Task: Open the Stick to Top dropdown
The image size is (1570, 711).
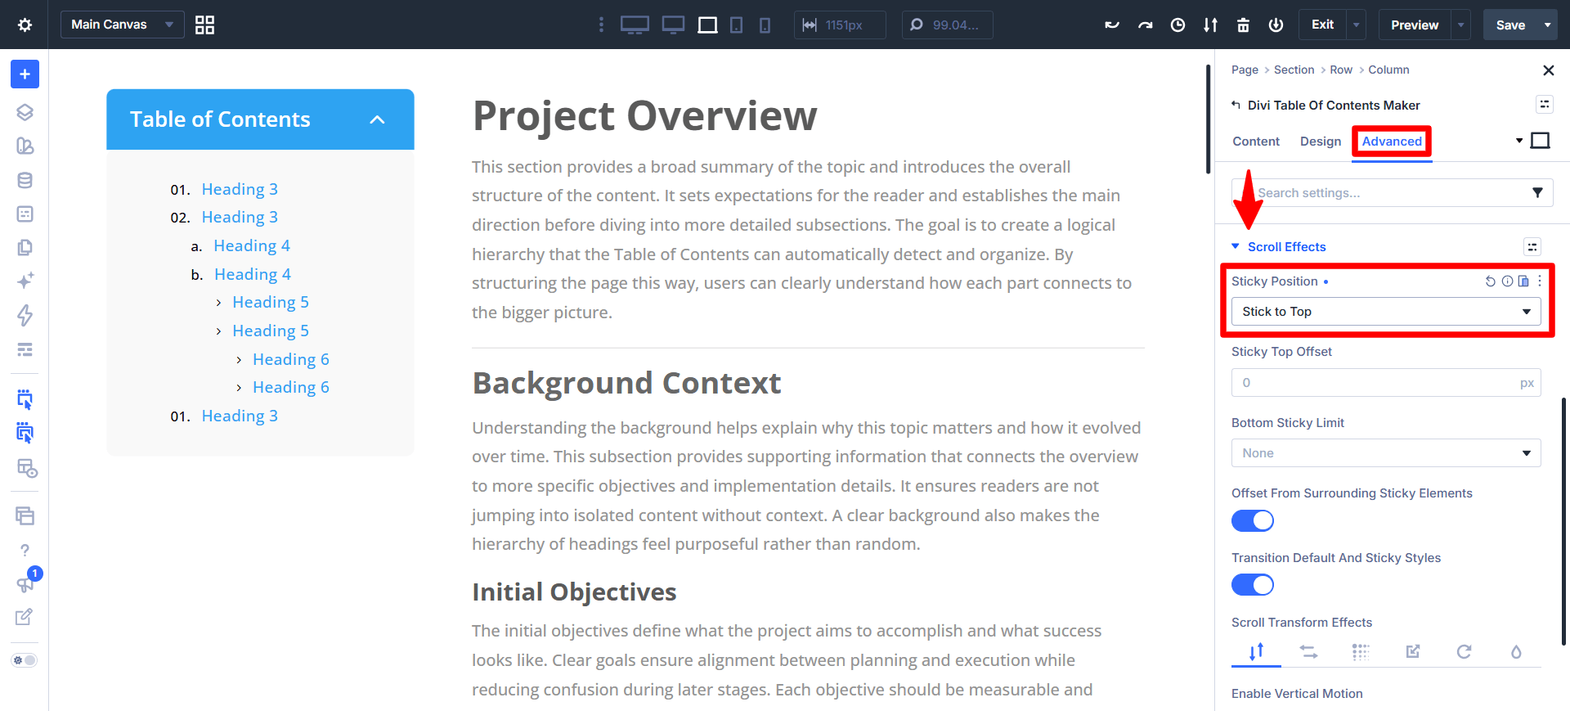Action: click(1386, 312)
